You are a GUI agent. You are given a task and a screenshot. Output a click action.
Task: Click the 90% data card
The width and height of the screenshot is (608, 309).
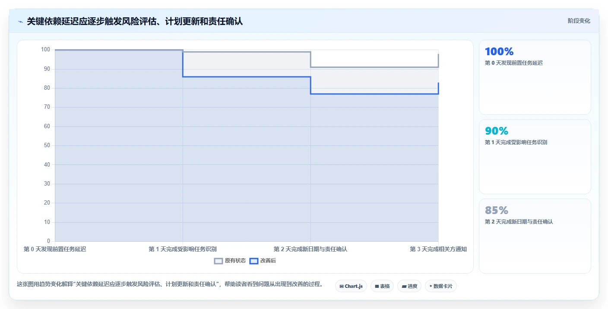pos(535,157)
